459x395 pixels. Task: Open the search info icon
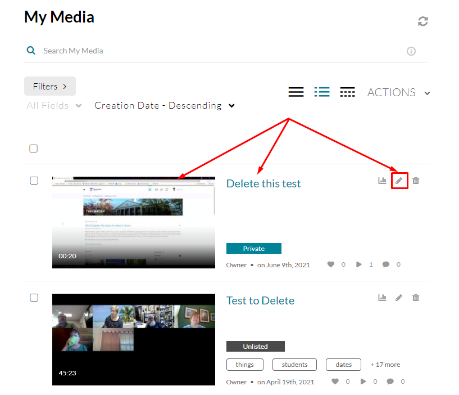pyautogui.click(x=411, y=51)
